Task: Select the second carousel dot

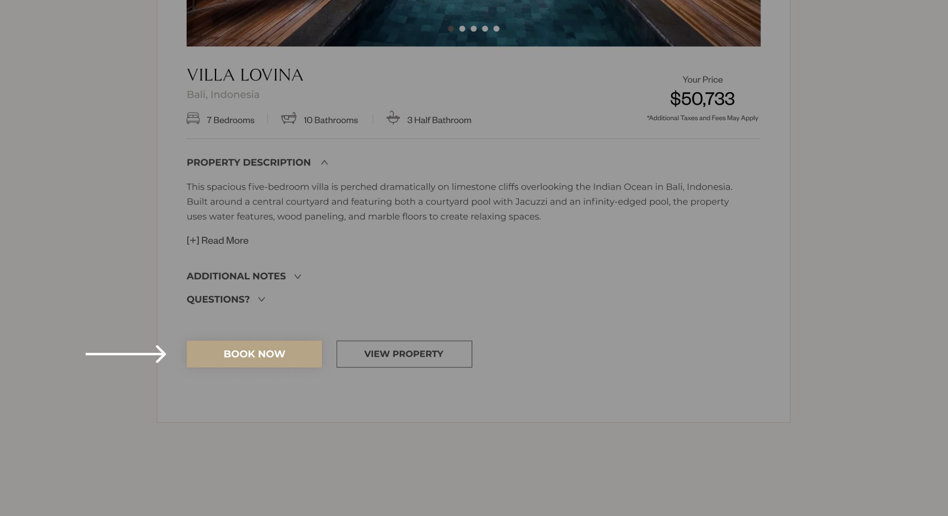Action: coord(462,29)
